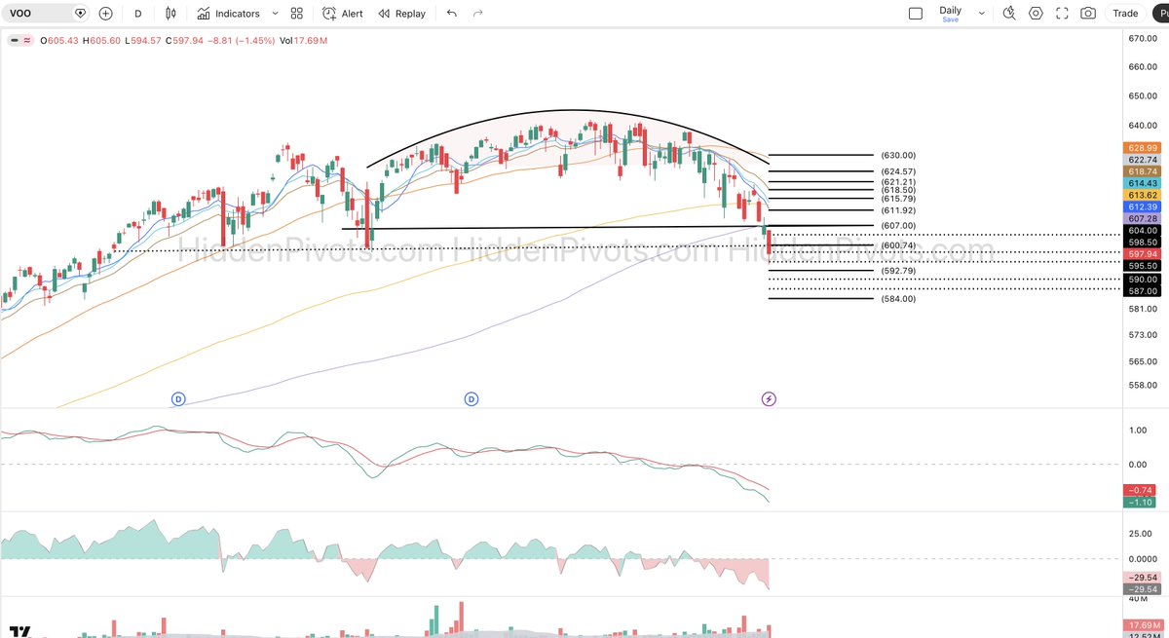Enter fullscreen mode
The height and width of the screenshot is (638, 1169).
(1062, 14)
